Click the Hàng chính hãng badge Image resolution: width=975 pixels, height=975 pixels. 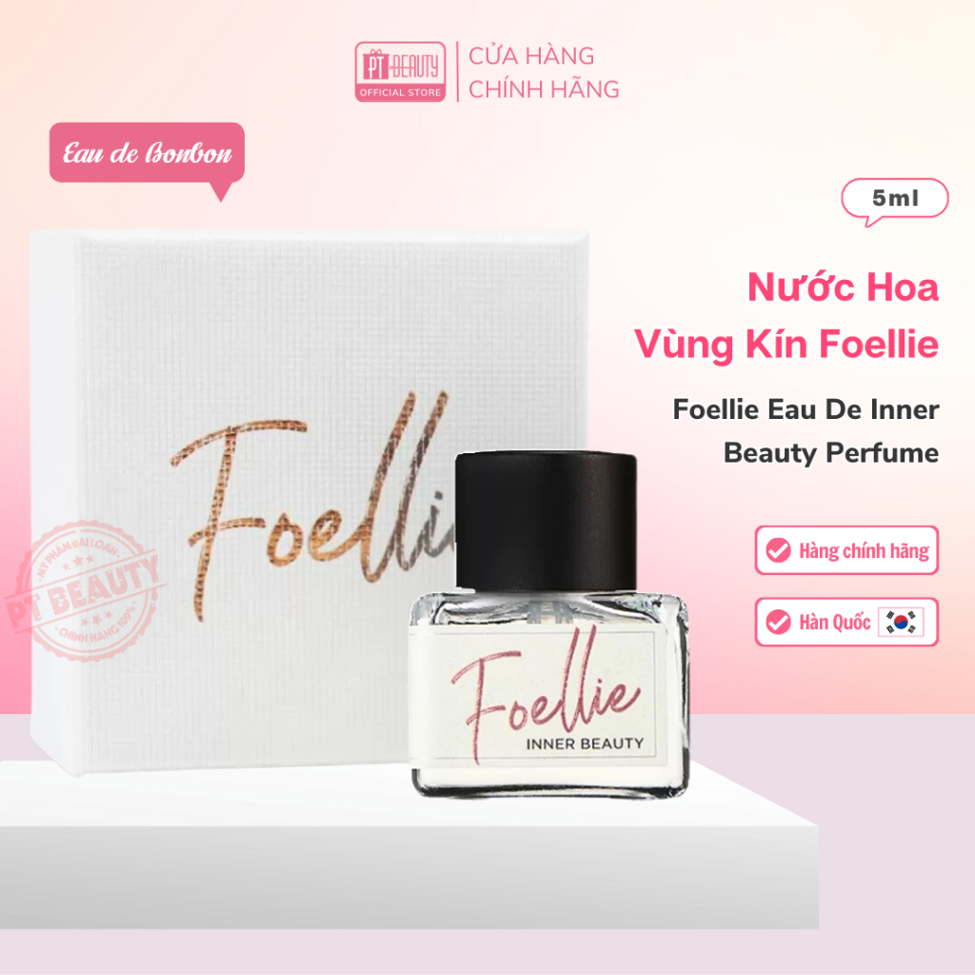(x=846, y=550)
